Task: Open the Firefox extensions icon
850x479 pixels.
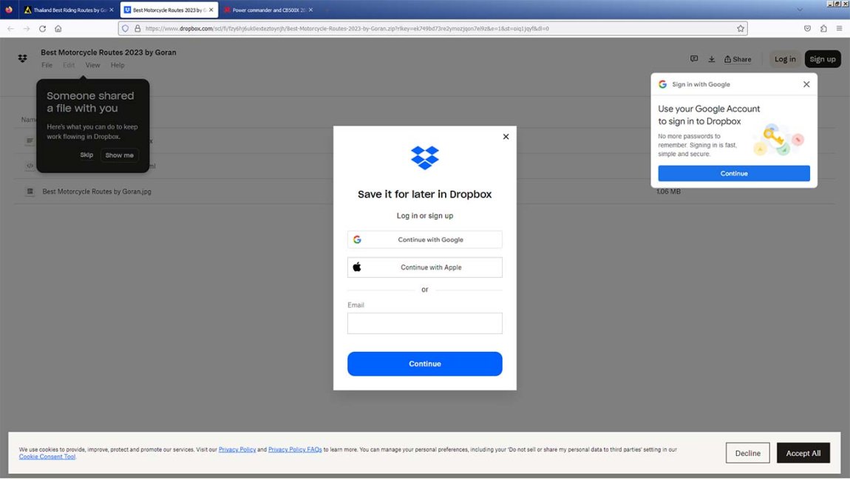Action: [823, 29]
